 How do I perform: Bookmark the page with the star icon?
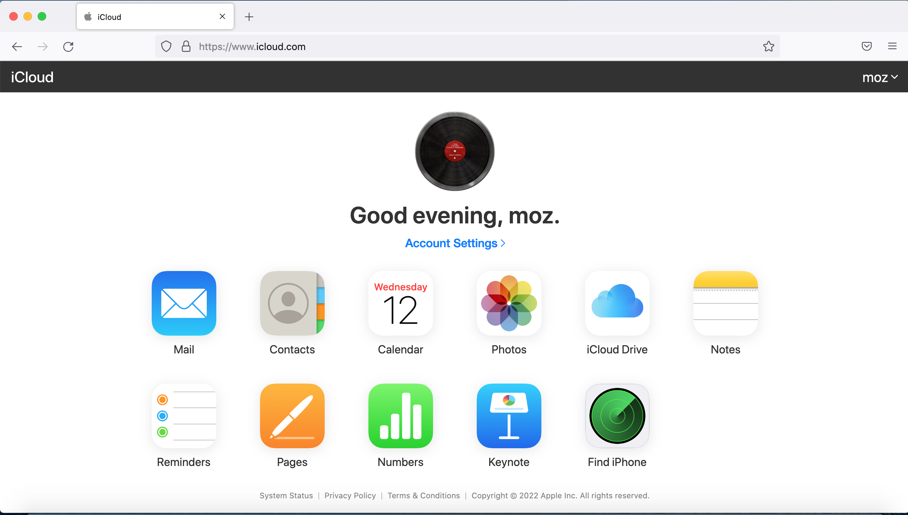[x=768, y=46]
